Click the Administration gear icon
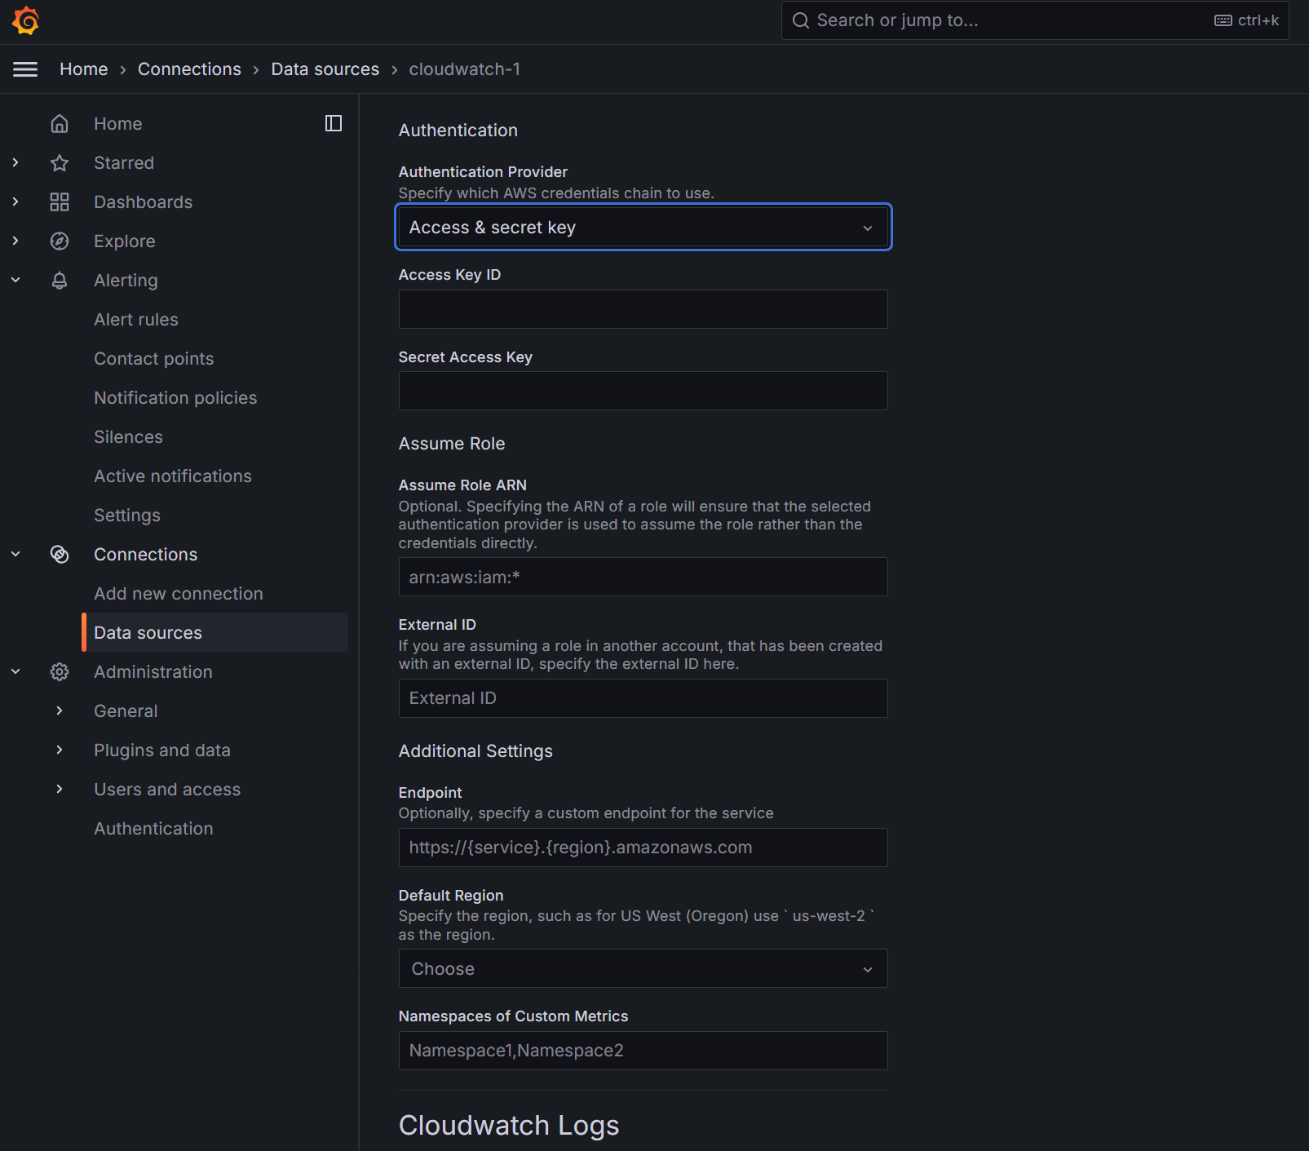 click(60, 671)
